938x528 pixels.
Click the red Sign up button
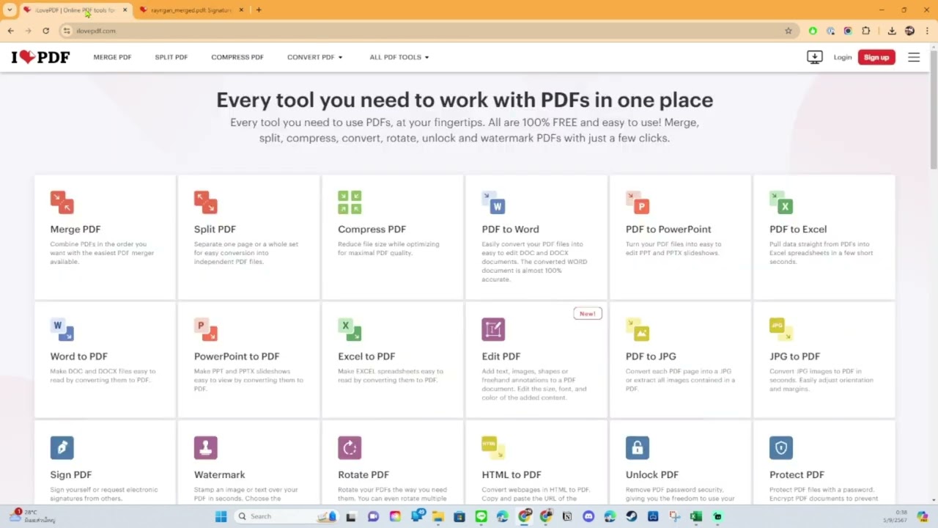876,57
